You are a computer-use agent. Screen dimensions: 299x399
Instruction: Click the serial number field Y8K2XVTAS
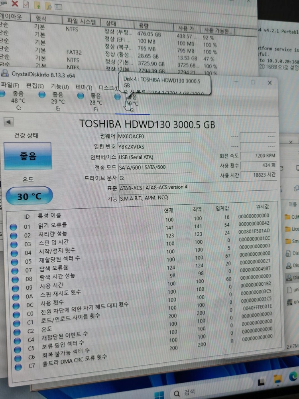pos(154,147)
